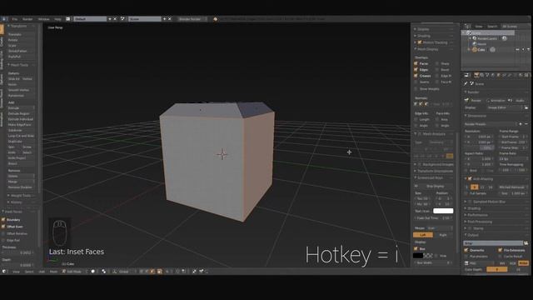
Task: Open the viewport shading mode icon in 3D view header
Action: click(92, 272)
